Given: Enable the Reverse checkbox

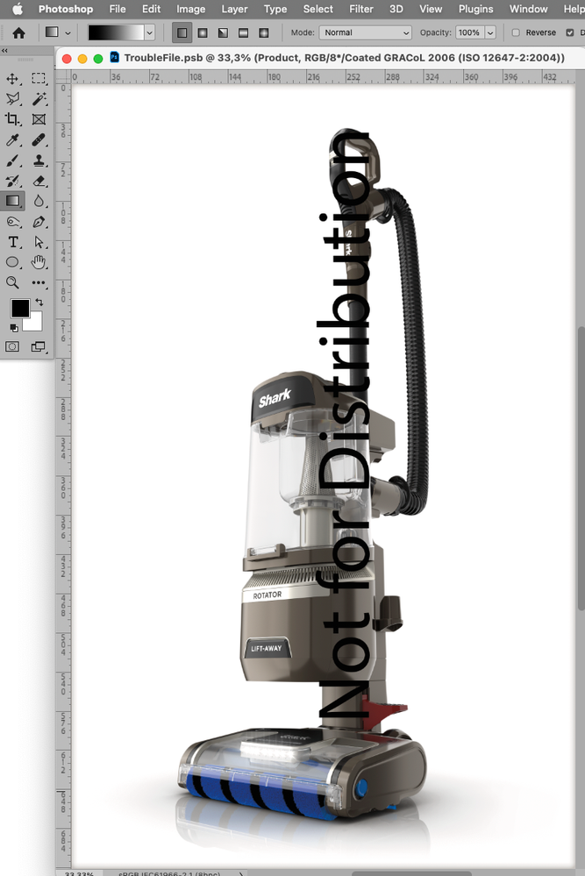Looking at the screenshot, I should click(x=516, y=32).
